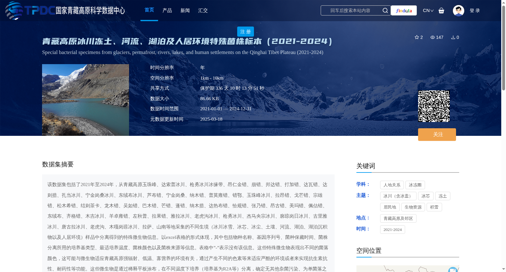Select the 冰川（含冰盖） topic tag
Image resolution: width=506 pixels, height=272 pixels.
pyautogui.click(x=398, y=196)
